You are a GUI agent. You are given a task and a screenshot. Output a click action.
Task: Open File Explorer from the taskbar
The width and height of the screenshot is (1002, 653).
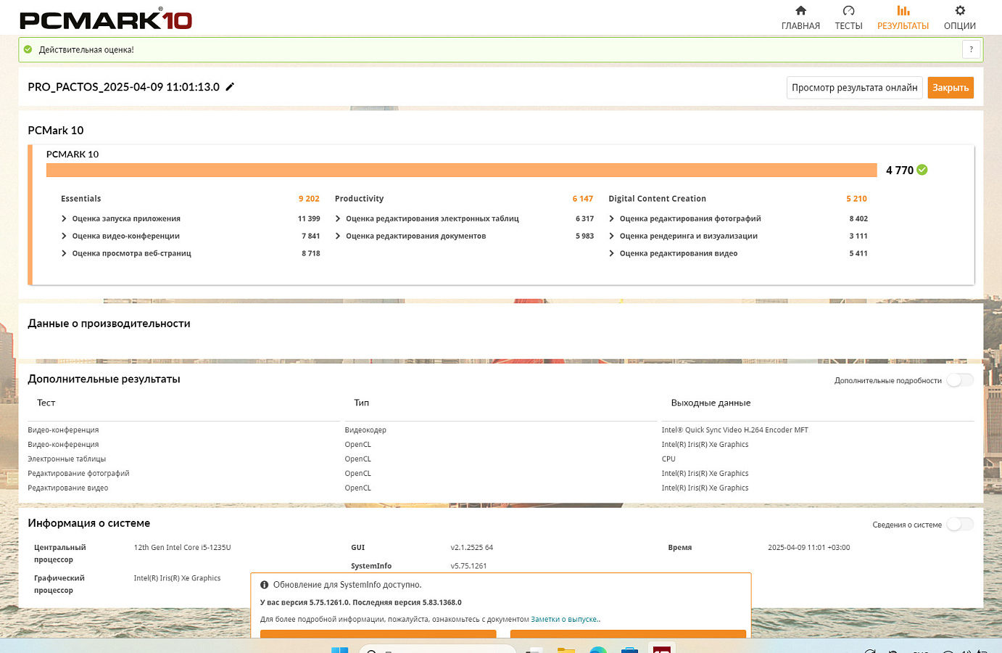[x=566, y=649]
